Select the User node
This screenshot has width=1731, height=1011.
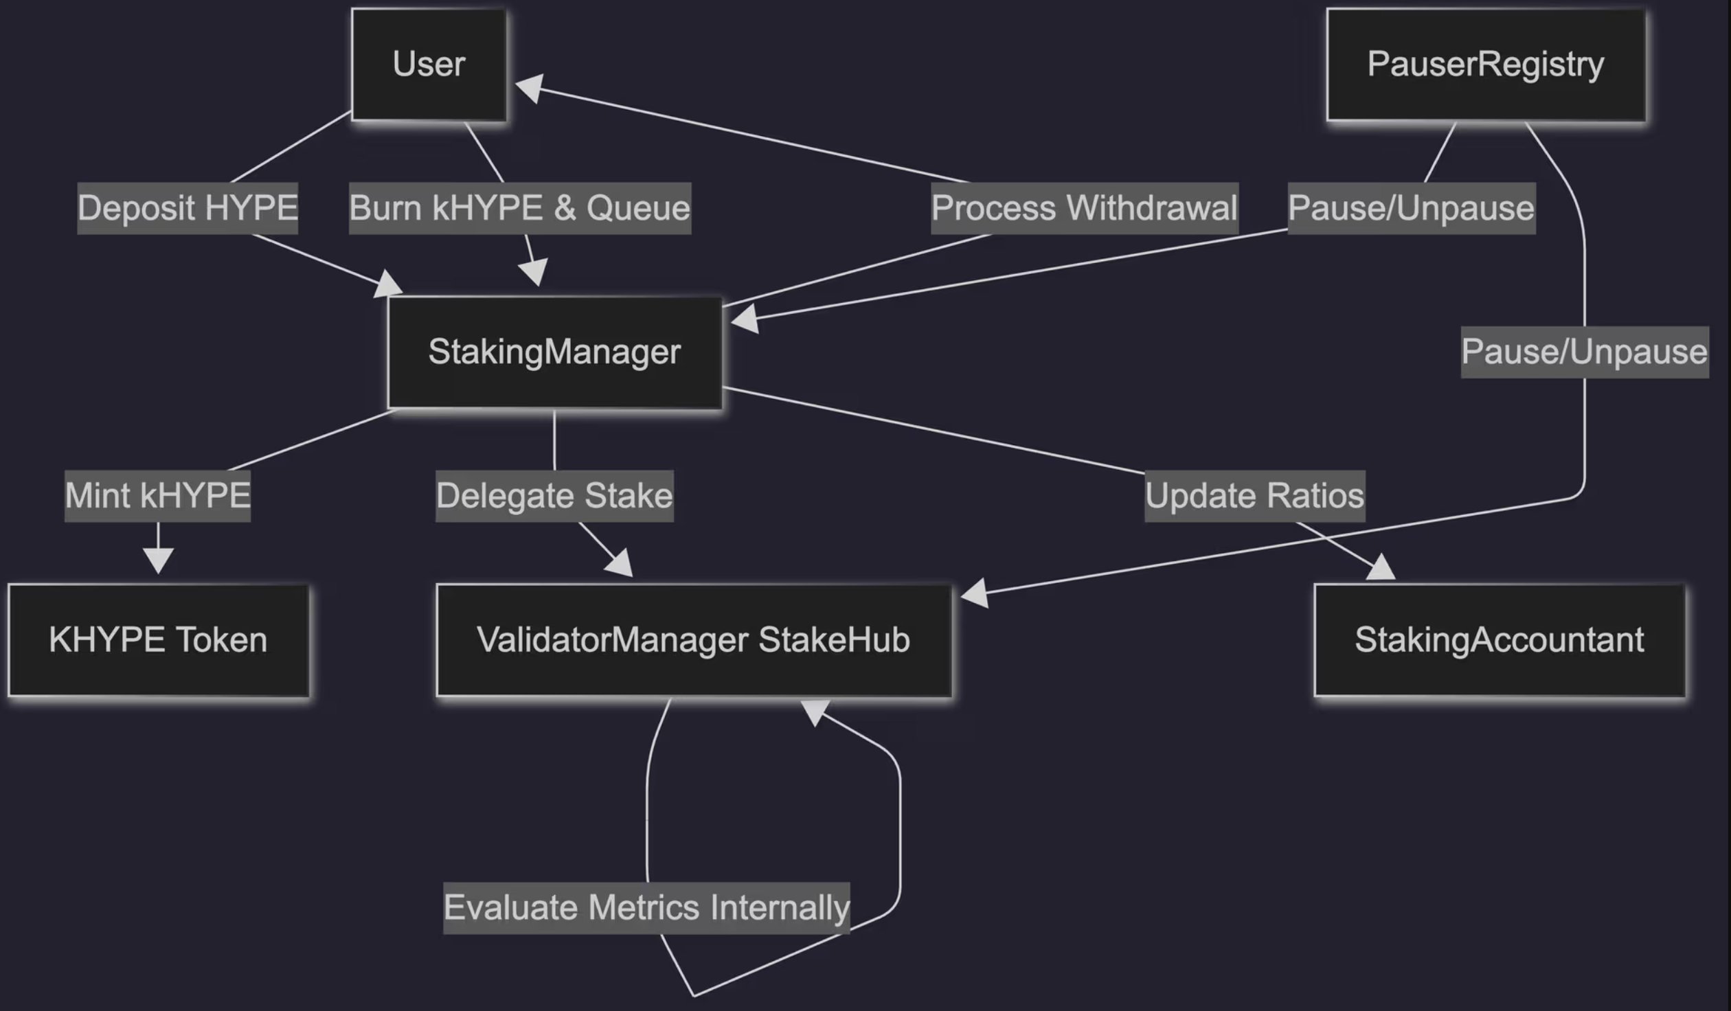(429, 65)
